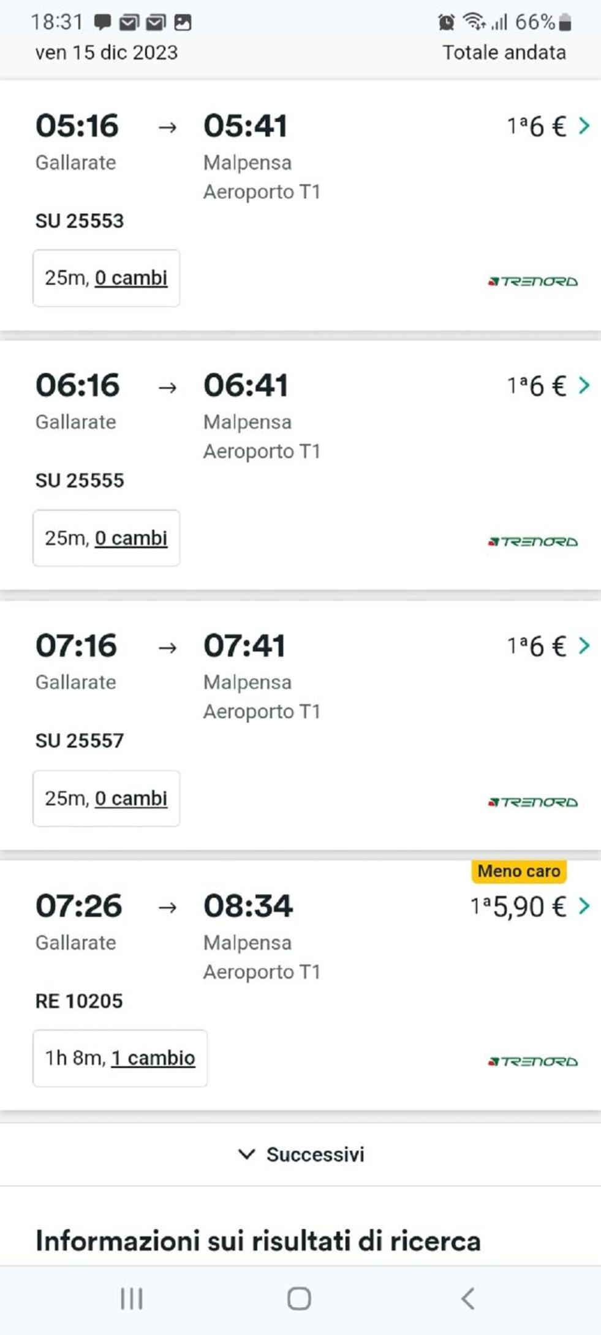
Task: Open the 07:16 train fare chevron
Action: pos(584,645)
